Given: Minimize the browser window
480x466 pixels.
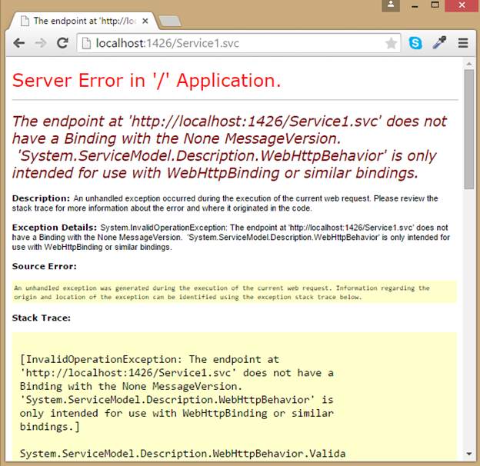Looking at the screenshot, I should pyautogui.click(x=415, y=6).
